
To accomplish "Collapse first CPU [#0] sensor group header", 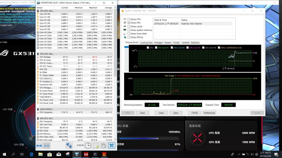I will pos(75,11).
